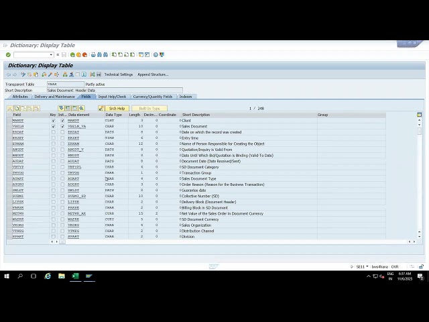Switch to the Attributes tab
This screenshot has width=429, height=322.
pyautogui.click(x=20, y=97)
